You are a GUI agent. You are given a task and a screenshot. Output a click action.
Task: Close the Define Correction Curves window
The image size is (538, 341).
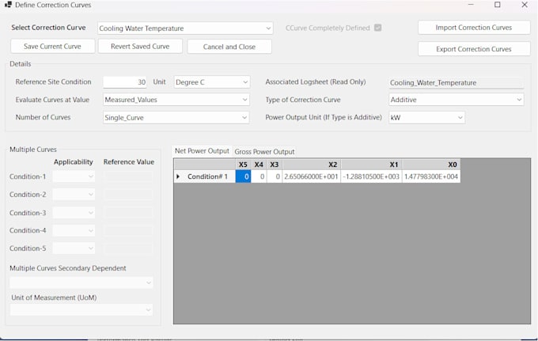pyautogui.click(x=525, y=5)
